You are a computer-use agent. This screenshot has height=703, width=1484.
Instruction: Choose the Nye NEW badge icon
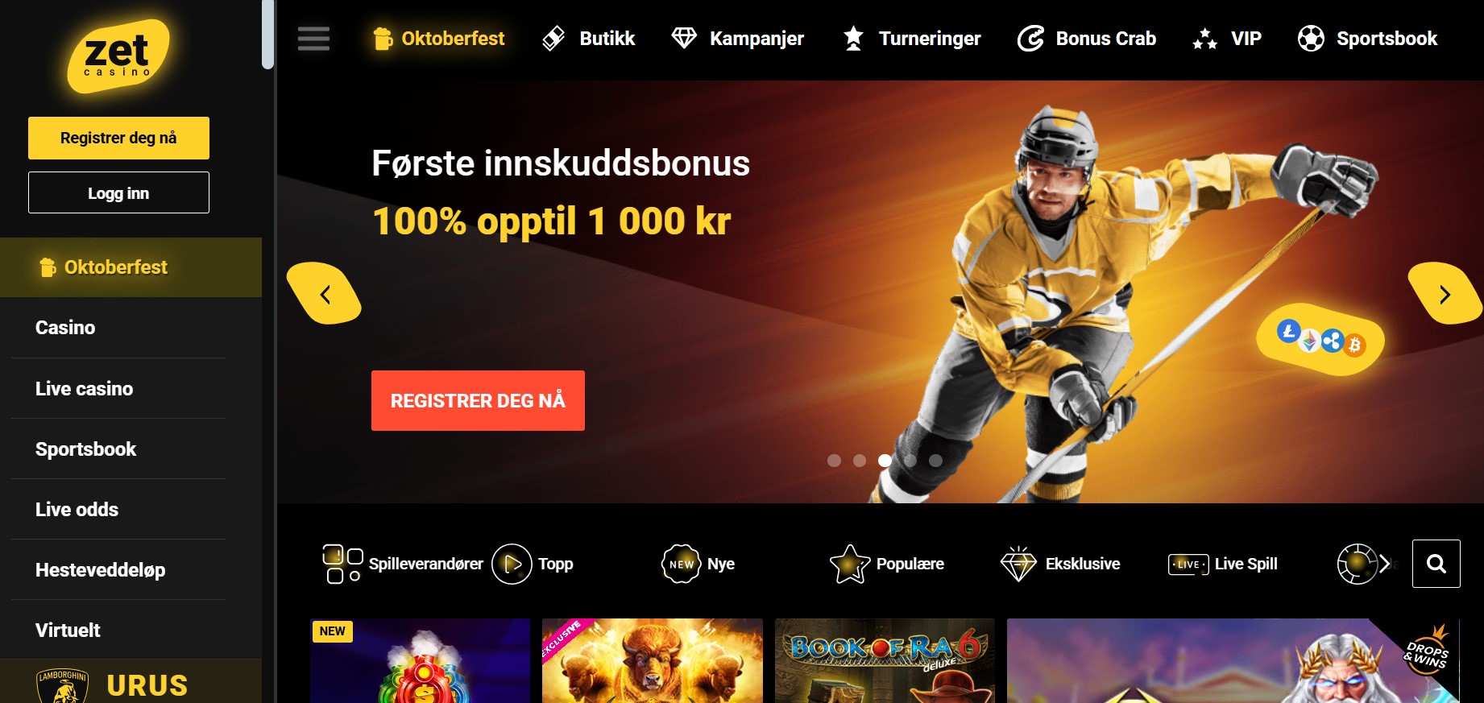(x=681, y=564)
